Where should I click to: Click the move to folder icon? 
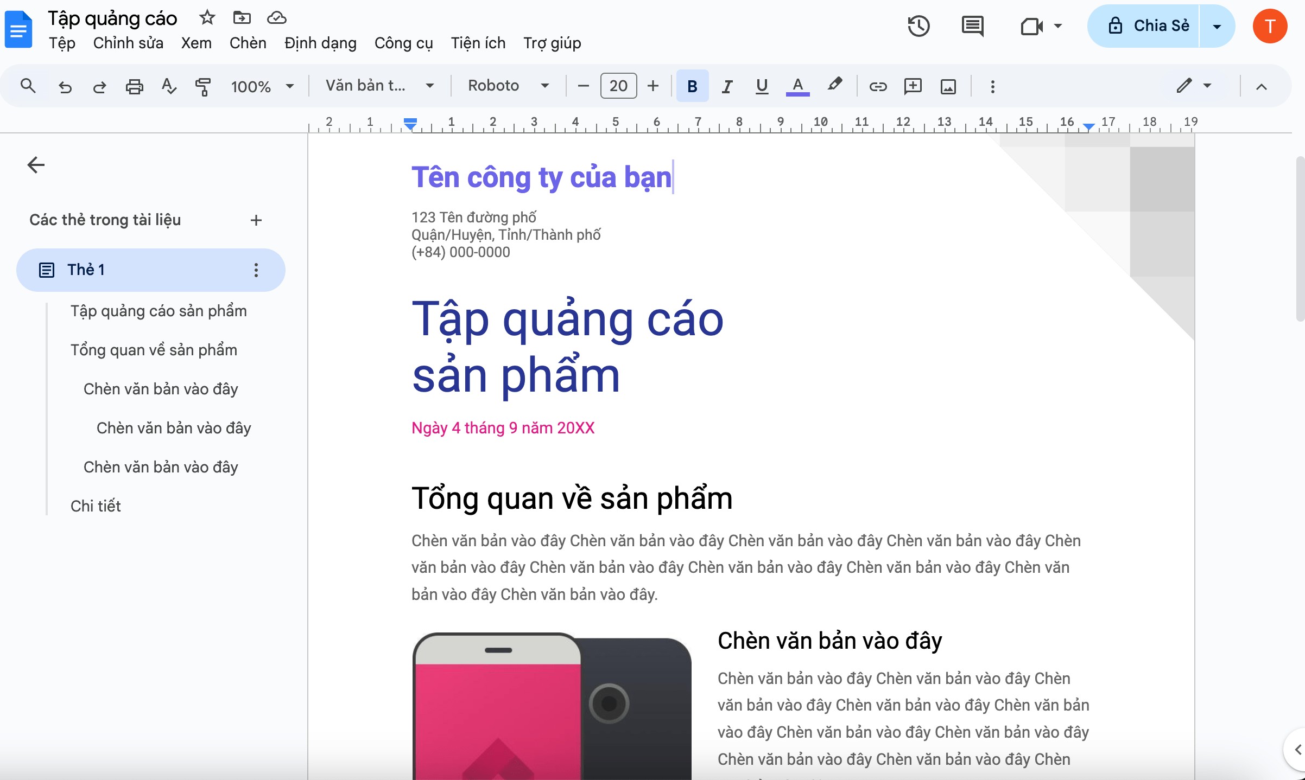tap(242, 18)
